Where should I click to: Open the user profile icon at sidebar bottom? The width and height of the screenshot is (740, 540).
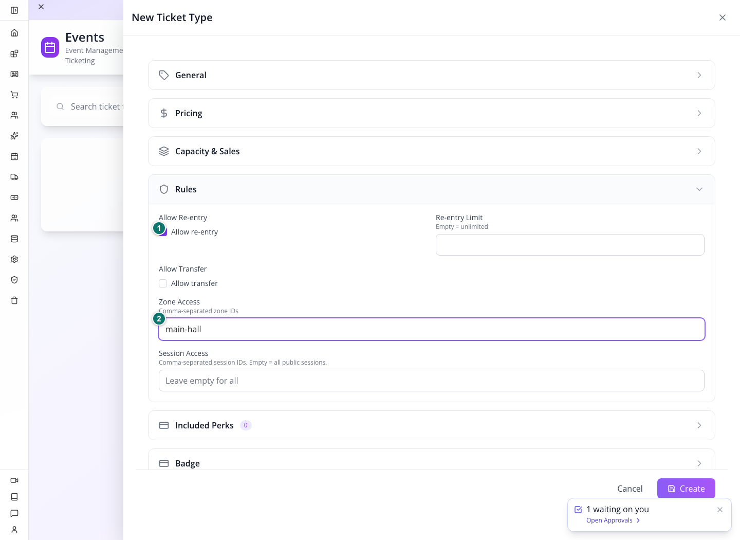tap(14, 530)
